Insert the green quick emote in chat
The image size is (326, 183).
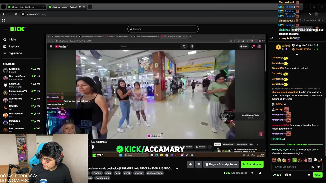(x=294, y=160)
